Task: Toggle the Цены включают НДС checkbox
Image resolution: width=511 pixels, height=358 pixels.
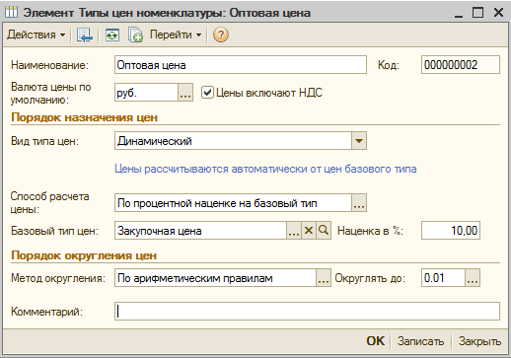Action: (x=207, y=93)
